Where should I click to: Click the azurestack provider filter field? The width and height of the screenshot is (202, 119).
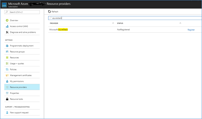(x=125, y=18)
